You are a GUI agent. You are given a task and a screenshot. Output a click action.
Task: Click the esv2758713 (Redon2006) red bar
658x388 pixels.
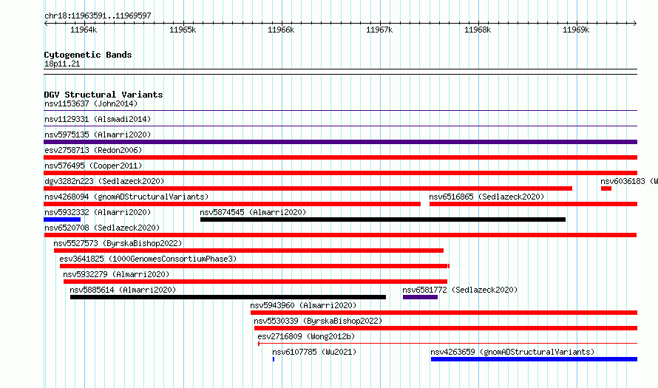340,157
